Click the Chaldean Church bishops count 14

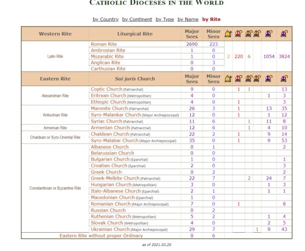tap(284, 134)
